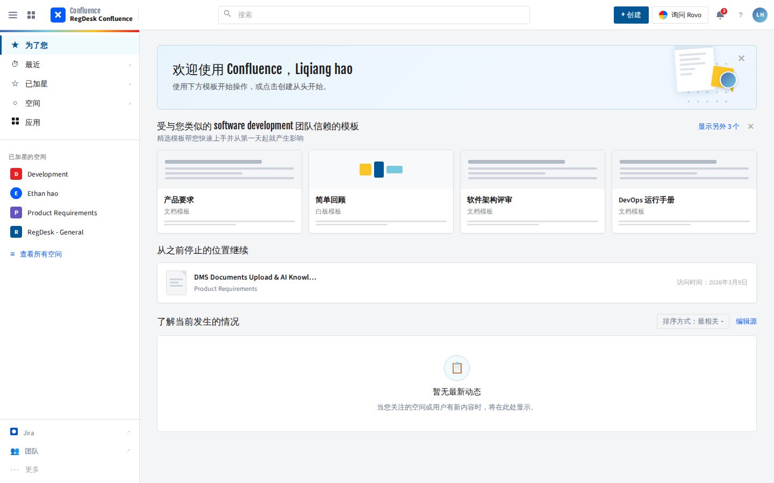Click 显示另外 3 个 link
The image size is (774, 483).
click(x=719, y=127)
